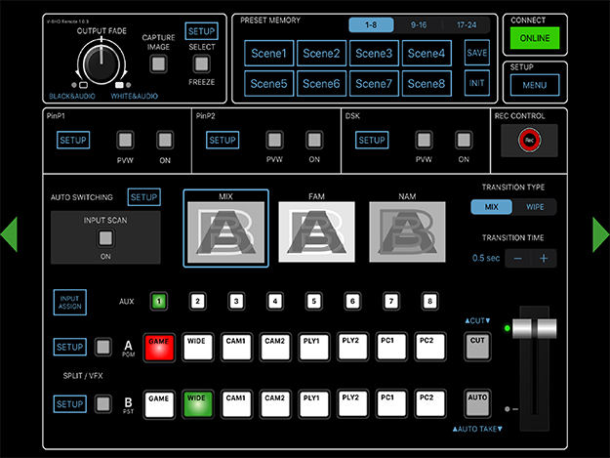Enable Input Scan auto switching
Screen dimensions: 610x458
[x=103, y=238]
